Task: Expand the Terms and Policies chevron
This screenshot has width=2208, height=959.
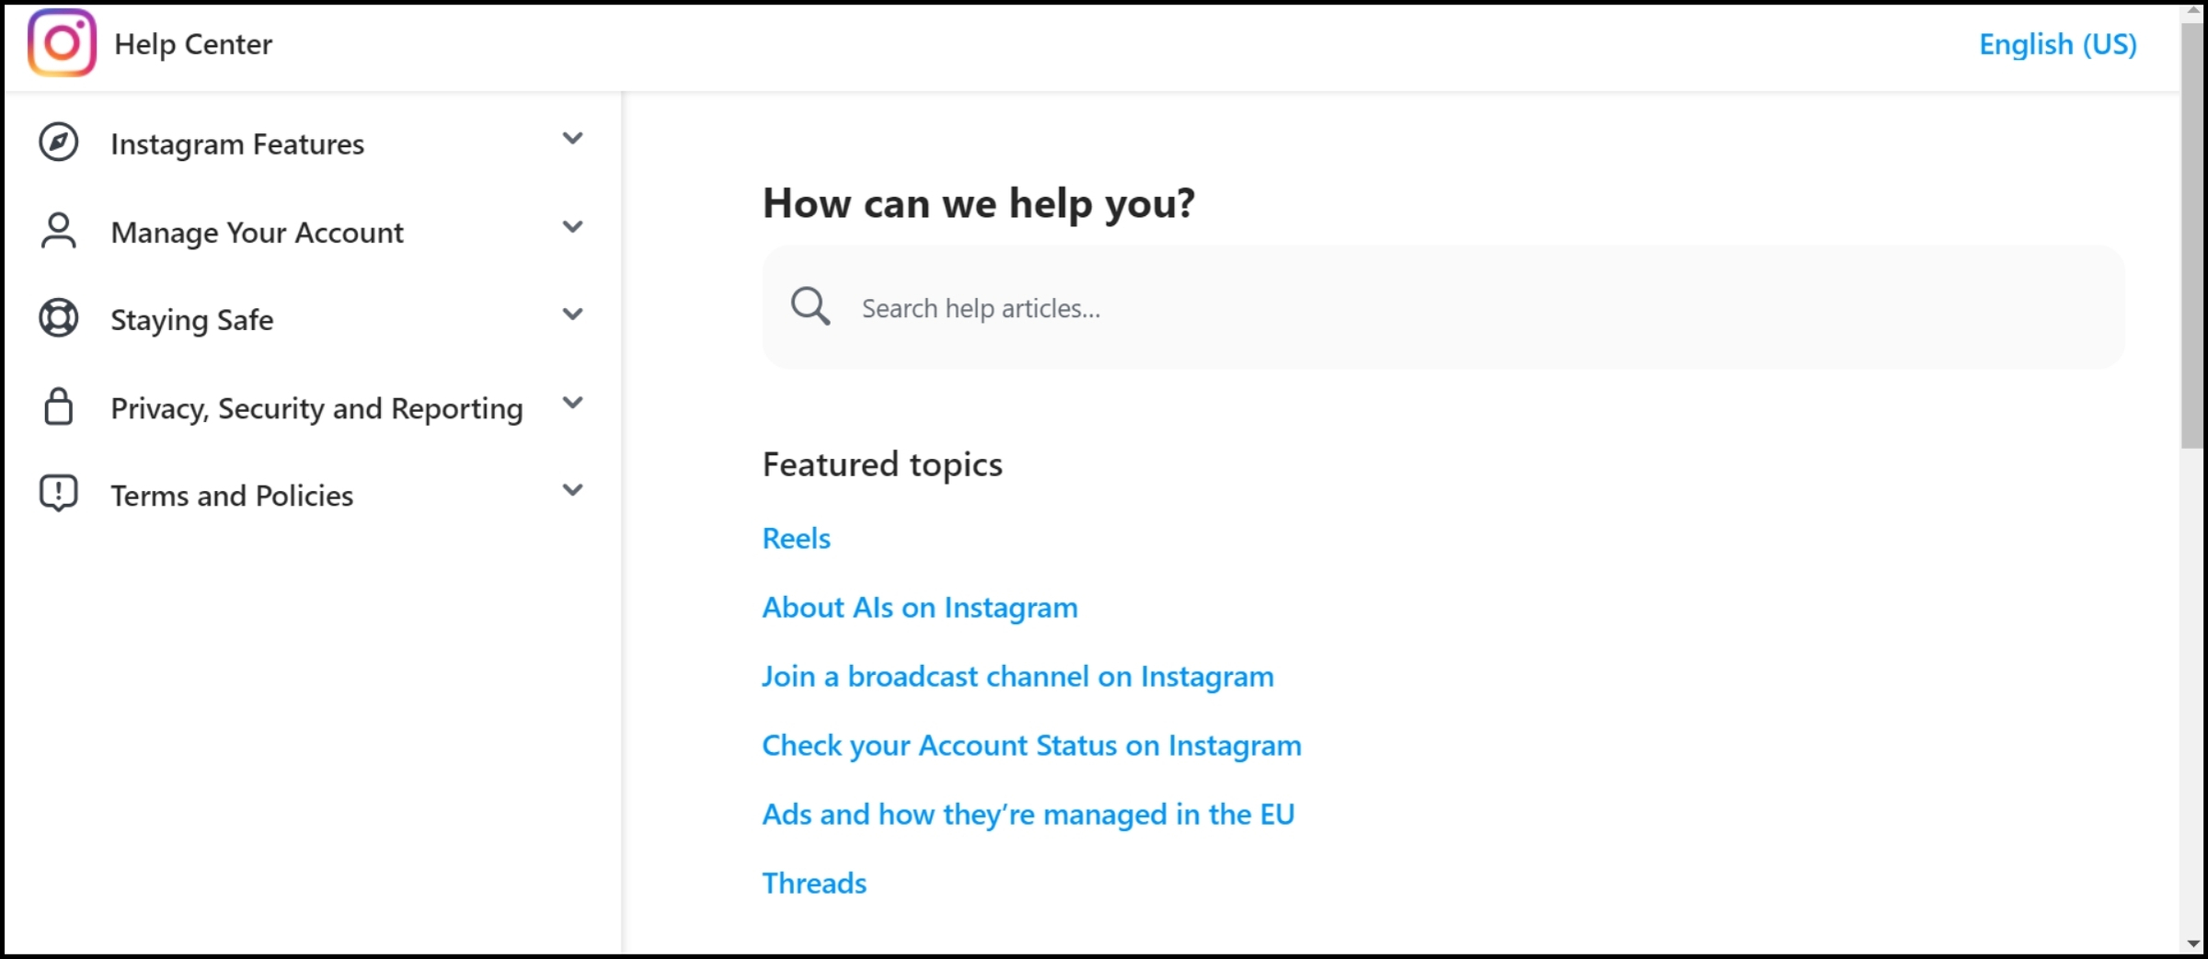Action: 572,490
